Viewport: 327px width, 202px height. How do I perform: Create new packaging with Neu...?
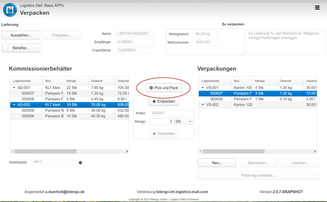[x=217, y=163]
